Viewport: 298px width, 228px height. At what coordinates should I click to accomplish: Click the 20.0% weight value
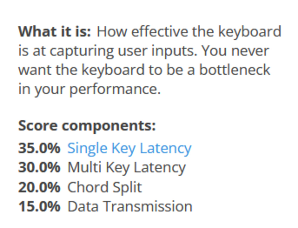pos(39,187)
